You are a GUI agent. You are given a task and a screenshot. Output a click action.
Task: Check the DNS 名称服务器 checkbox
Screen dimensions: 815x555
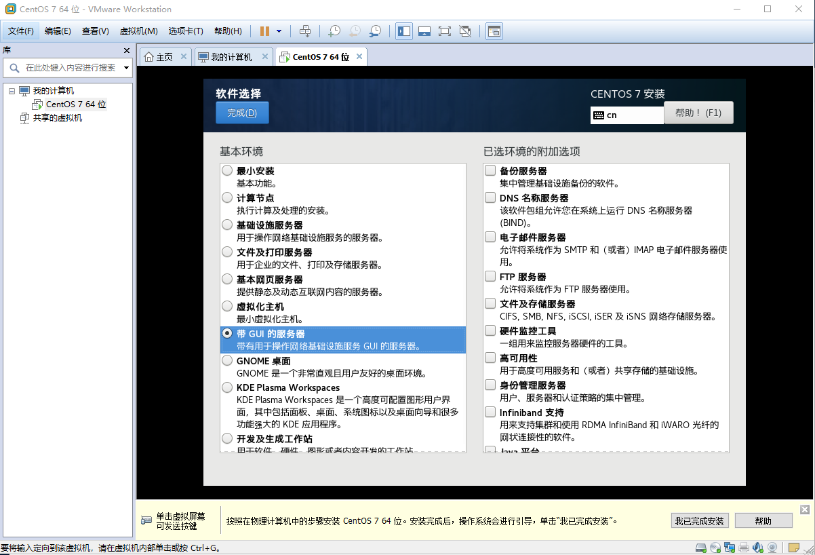pos(490,197)
